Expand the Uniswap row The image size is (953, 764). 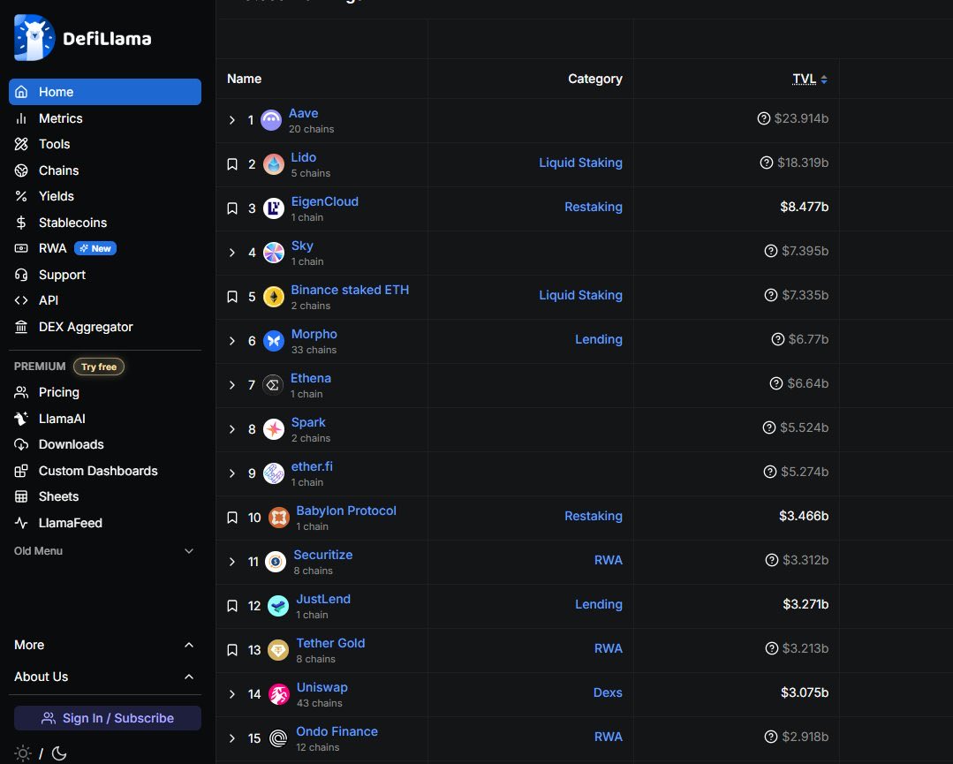(x=232, y=694)
